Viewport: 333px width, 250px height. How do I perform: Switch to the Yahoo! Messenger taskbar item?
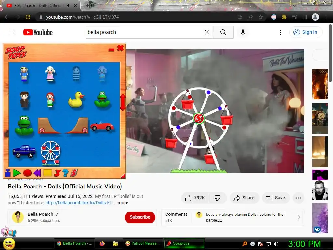click(x=143, y=243)
